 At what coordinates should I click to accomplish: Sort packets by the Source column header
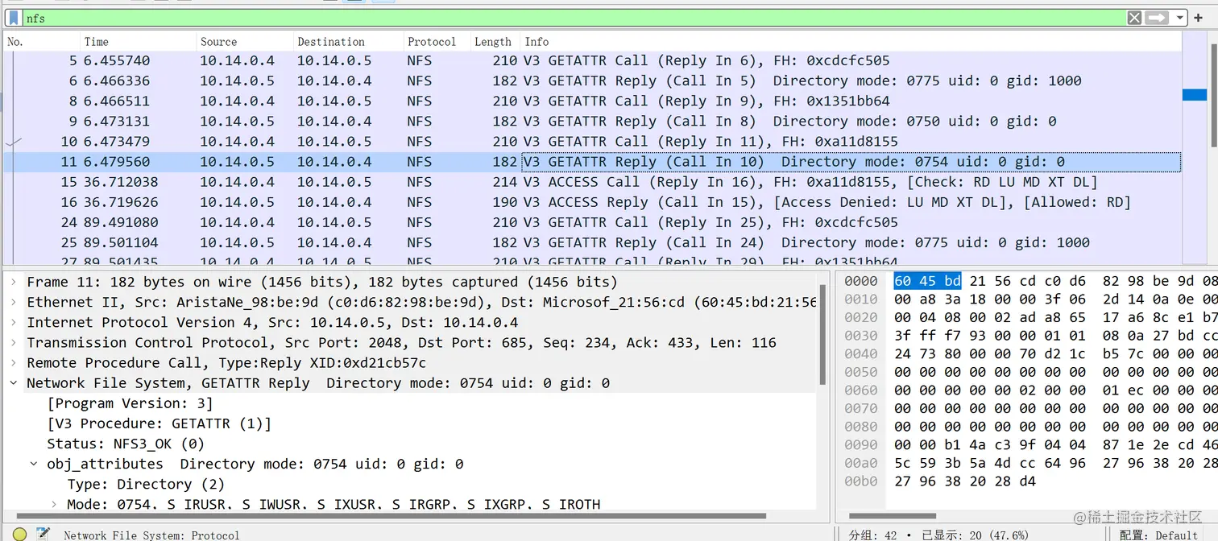tap(245, 42)
